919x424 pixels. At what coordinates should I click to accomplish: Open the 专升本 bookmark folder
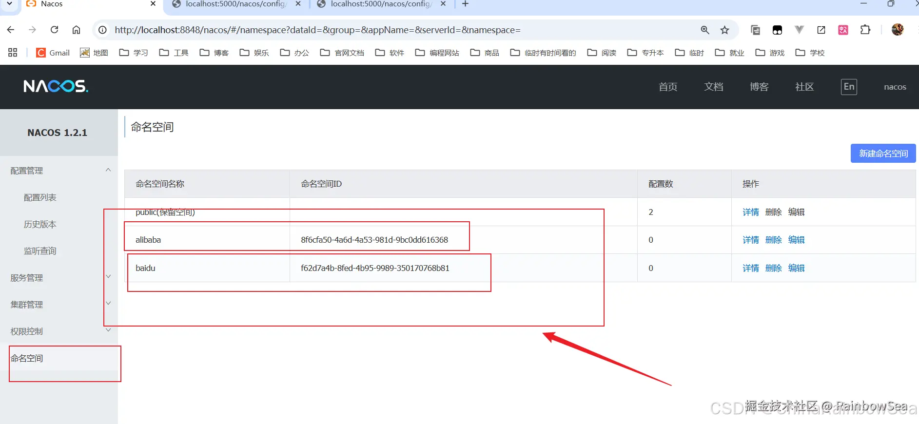(645, 53)
